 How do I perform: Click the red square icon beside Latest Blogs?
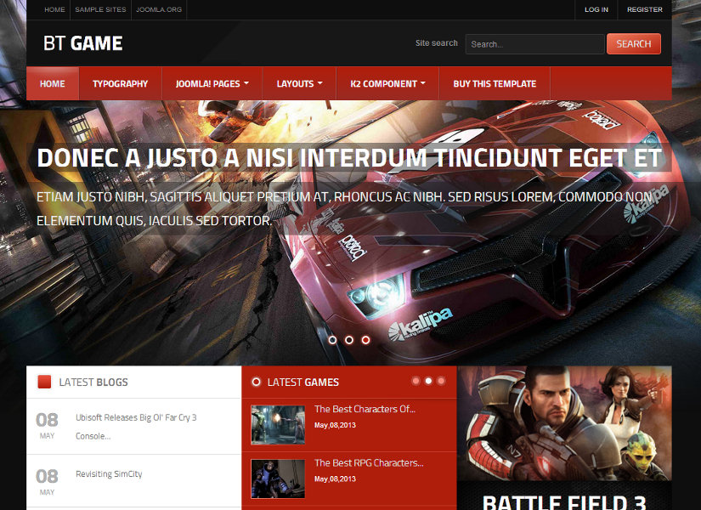click(44, 382)
